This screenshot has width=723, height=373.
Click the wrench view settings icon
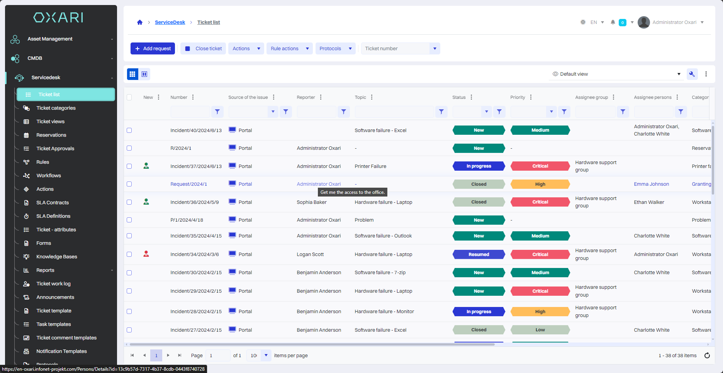click(x=692, y=74)
